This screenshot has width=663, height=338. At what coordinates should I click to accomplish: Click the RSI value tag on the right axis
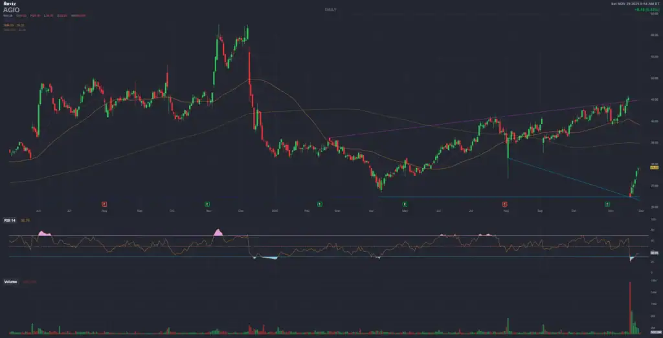click(654, 253)
